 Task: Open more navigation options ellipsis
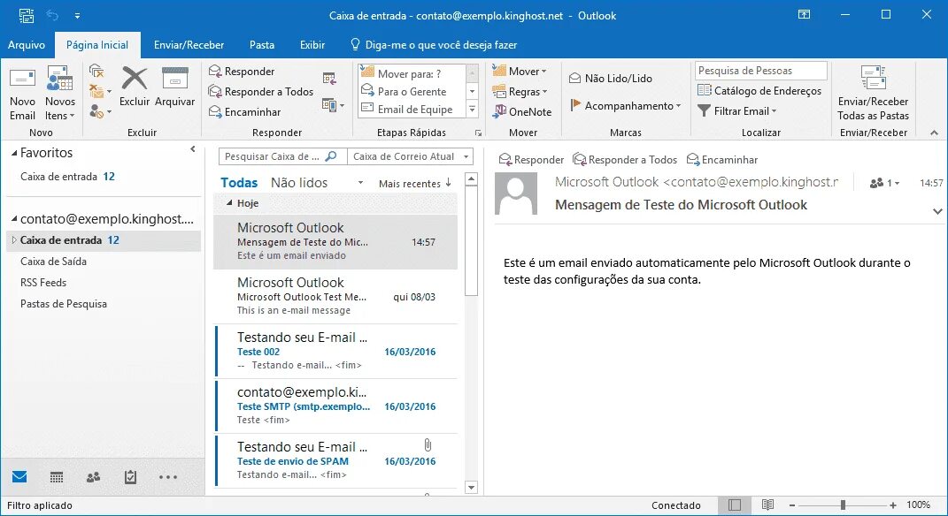[x=168, y=477]
